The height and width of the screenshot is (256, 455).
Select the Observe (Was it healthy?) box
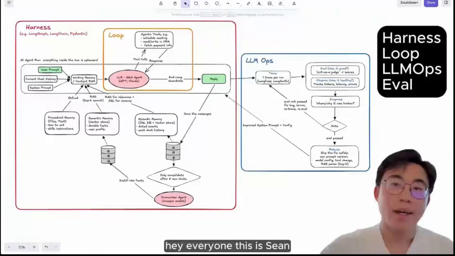click(336, 82)
